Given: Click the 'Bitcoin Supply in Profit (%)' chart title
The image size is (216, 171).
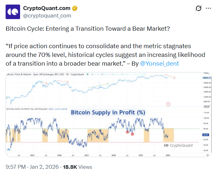Looking at the screenshot, I should click(x=108, y=112).
